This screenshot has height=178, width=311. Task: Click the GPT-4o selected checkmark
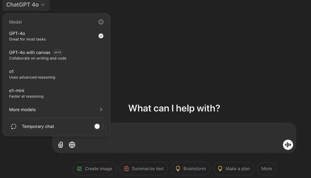tap(101, 36)
